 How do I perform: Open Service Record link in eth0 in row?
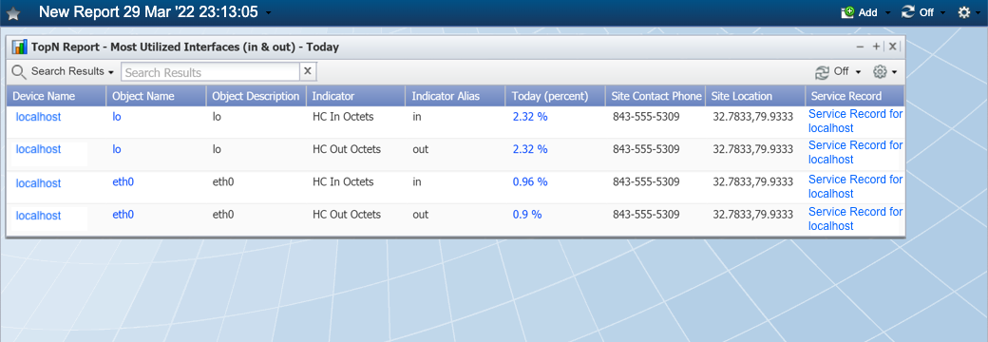pyautogui.click(x=856, y=186)
